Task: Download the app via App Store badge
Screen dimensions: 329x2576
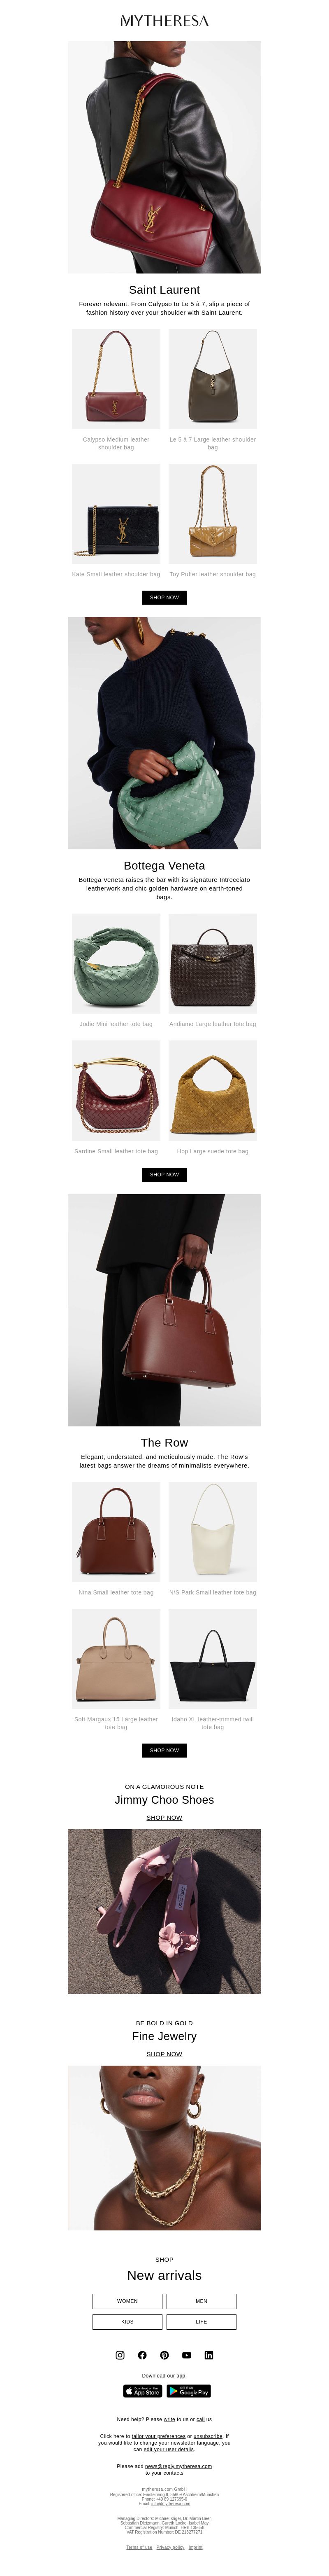Action: (x=143, y=2391)
